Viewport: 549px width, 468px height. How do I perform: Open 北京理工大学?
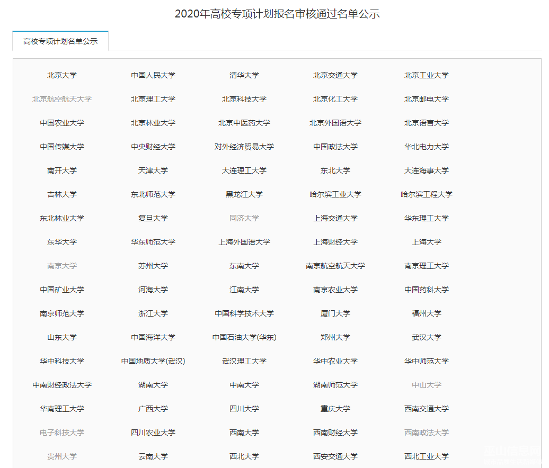point(153,99)
